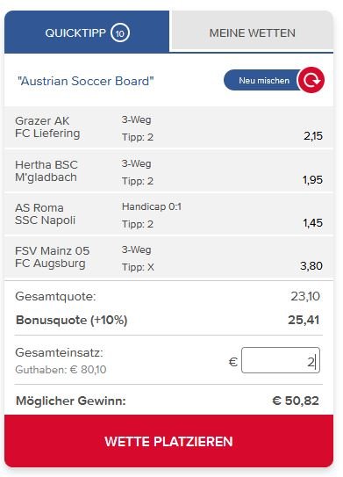The width and height of the screenshot is (343, 477).
Task: Click the red reshuffle arrow icon
Action: click(x=311, y=80)
